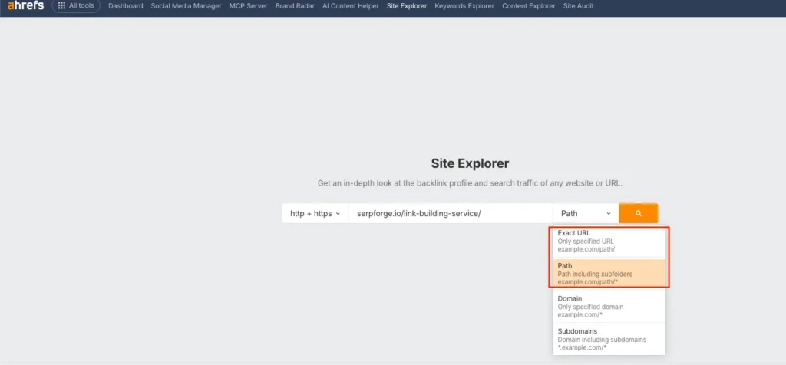Choose the Exact URL option

tap(609, 242)
